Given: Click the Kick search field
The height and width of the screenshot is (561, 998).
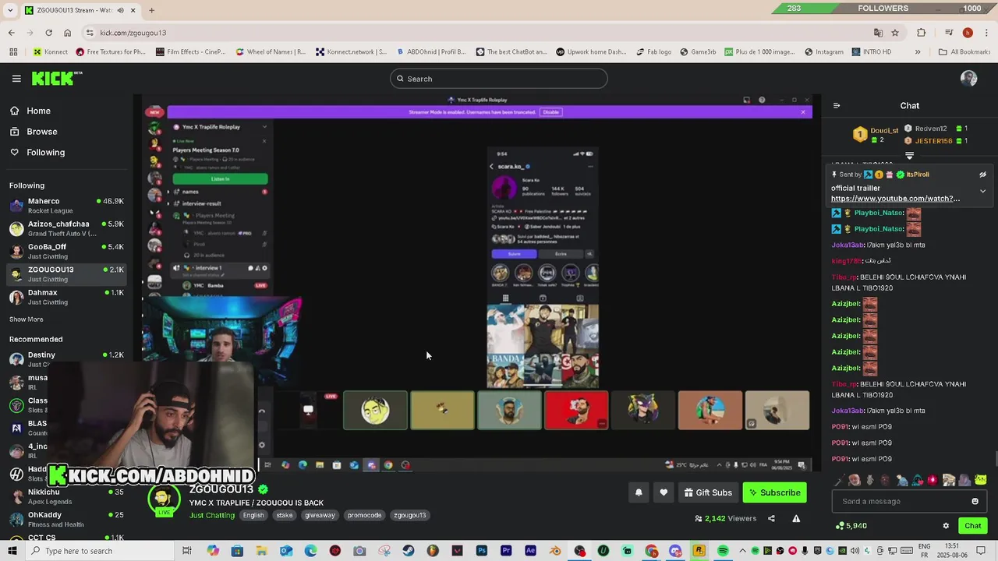Looking at the screenshot, I should tap(499, 79).
